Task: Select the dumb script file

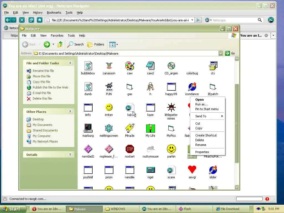Action: coord(88,87)
